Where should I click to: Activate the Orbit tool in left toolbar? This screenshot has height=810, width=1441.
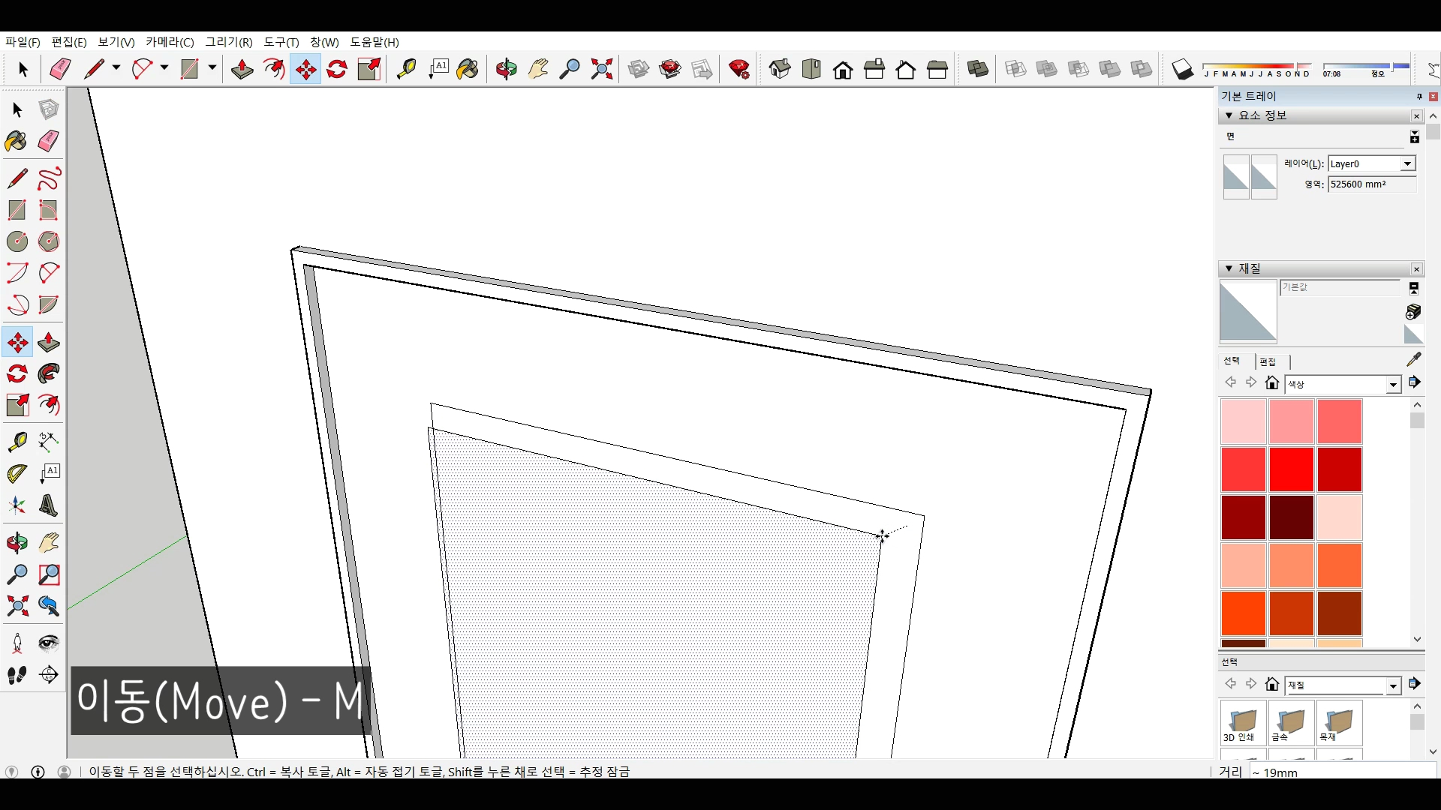click(x=17, y=542)
